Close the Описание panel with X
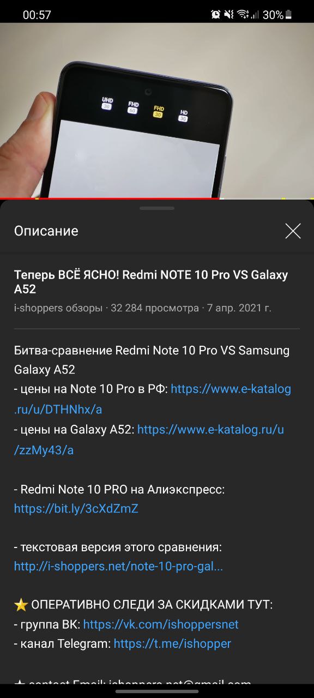The width and height of the screenshot is (314, 698). [x=293, y=231]
